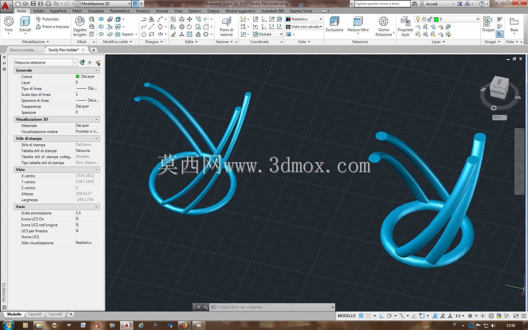Open the Oggetto levigato mesh tool

click(x=80, y=26)
